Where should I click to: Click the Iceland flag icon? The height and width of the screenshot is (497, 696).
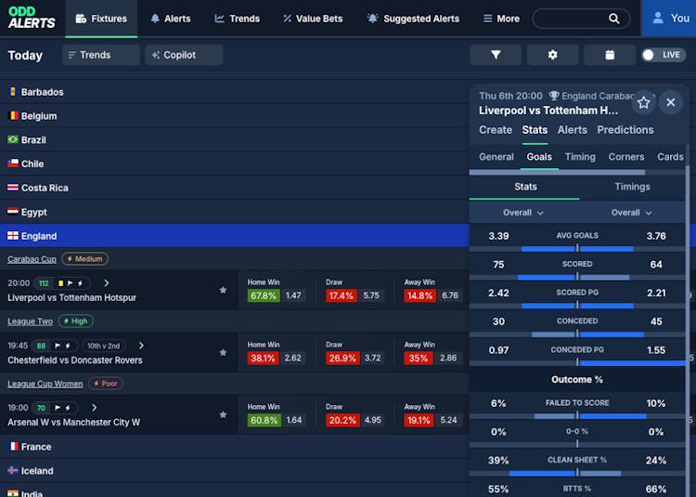tap(13, 470)
